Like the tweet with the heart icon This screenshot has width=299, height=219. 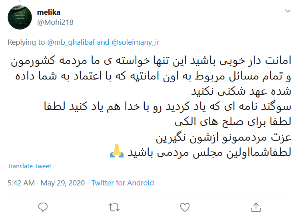coord(185,207)
